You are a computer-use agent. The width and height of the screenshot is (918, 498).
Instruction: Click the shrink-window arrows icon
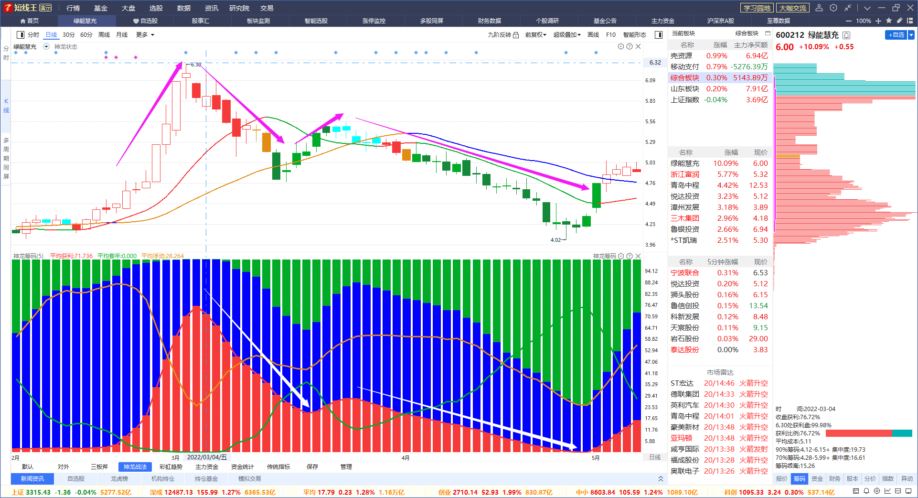point(848,8)
